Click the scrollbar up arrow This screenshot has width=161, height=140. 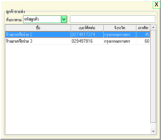[153, 27]
